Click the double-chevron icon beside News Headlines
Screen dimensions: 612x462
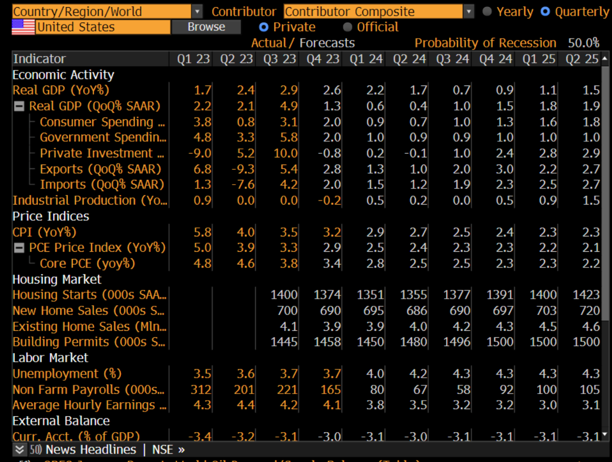point(19,450)
